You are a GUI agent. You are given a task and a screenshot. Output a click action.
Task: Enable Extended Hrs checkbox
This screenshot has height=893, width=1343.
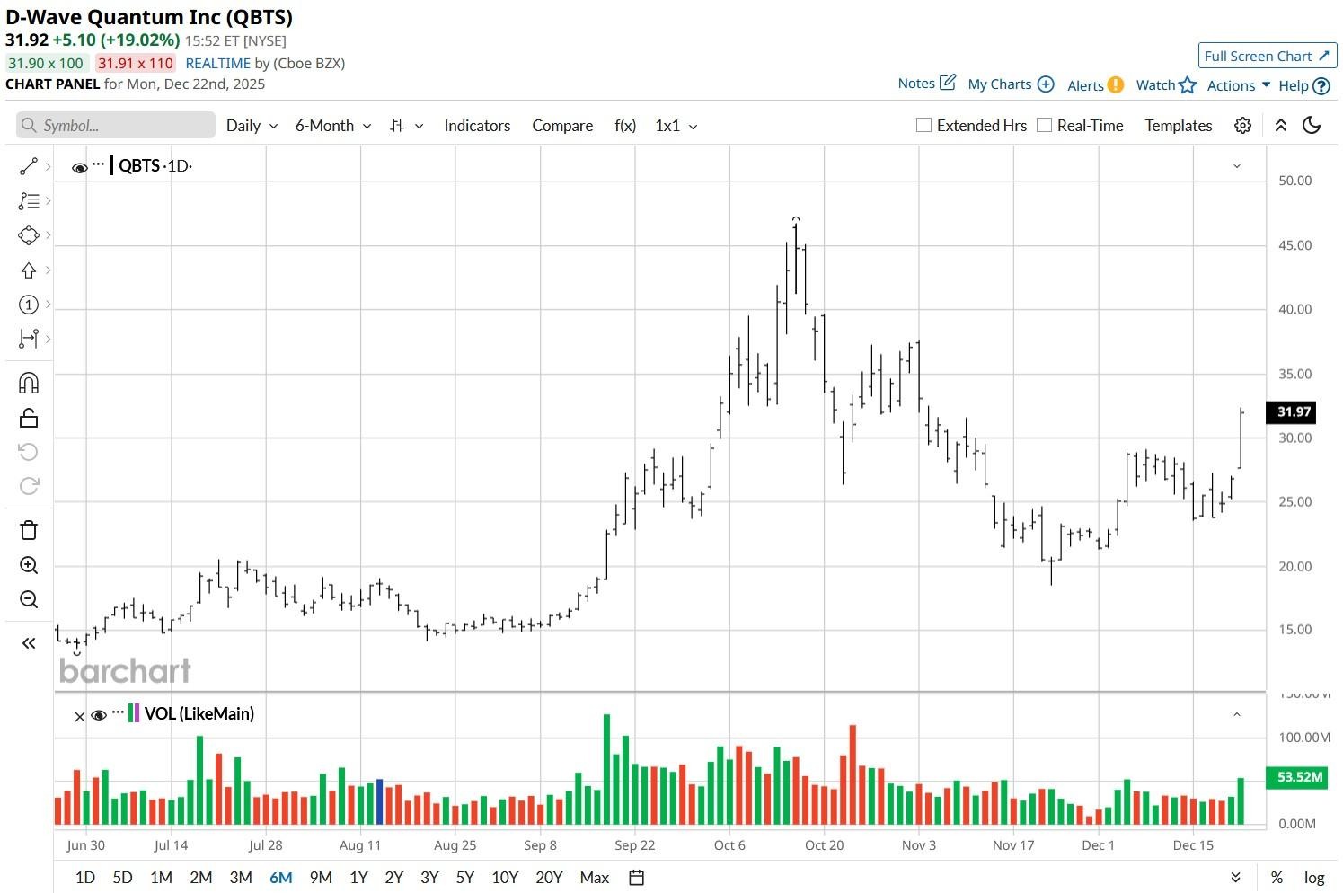coord(923,126)
